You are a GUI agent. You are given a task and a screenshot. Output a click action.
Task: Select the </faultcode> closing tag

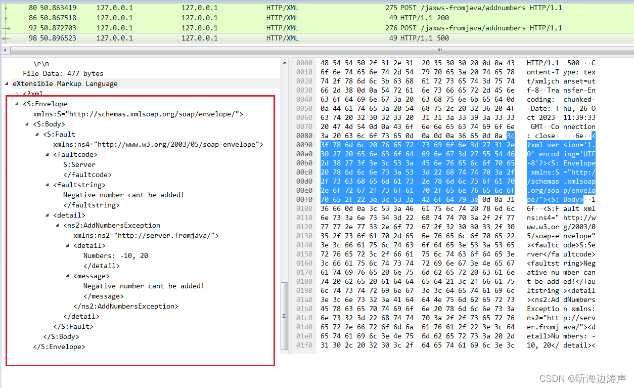click(x=87, y=175)
